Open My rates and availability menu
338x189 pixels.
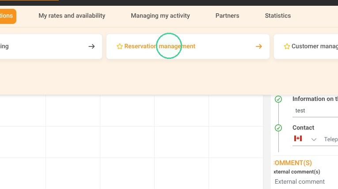(72, 16)
